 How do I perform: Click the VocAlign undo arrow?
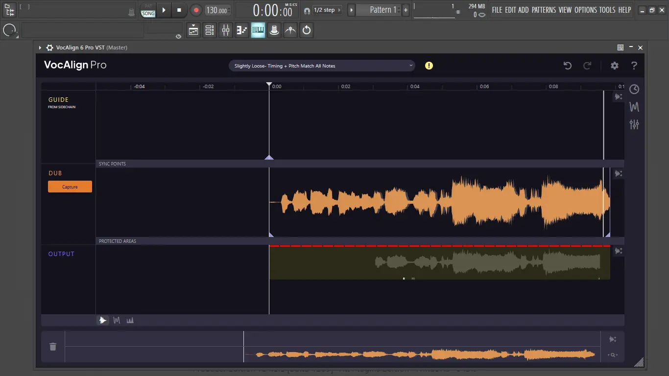click(568, 66)
